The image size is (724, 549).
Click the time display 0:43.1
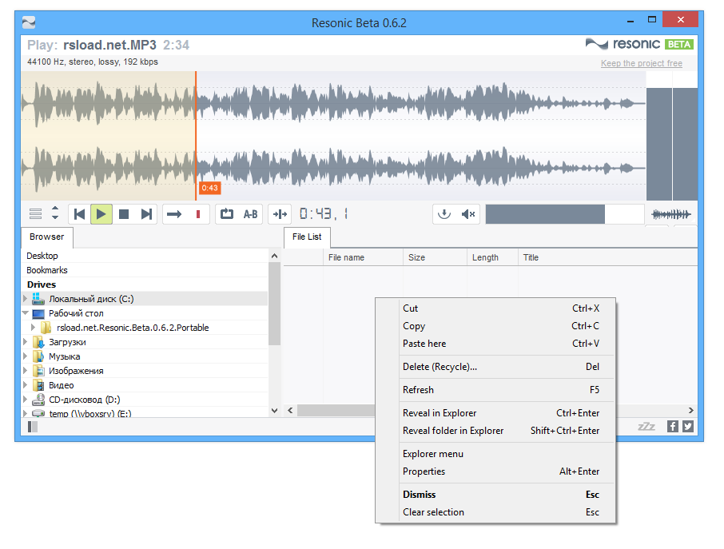click(x=324, y=214)
